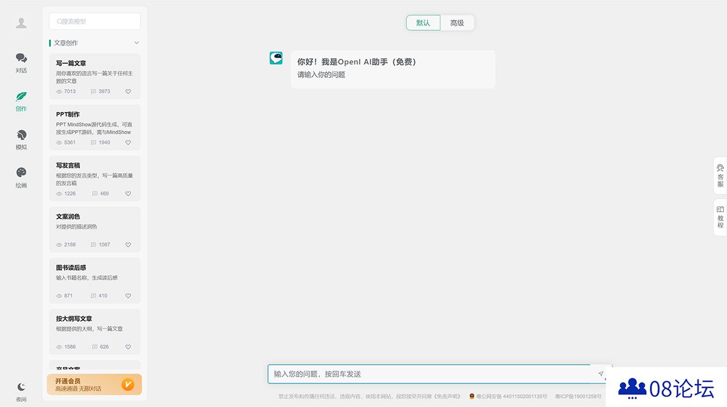Image resolution: width=727 pixels, height=407 pixels.
Task: Focus the 输入您的问题 message box
Action: pyautogui.click(x=429, y=374)
